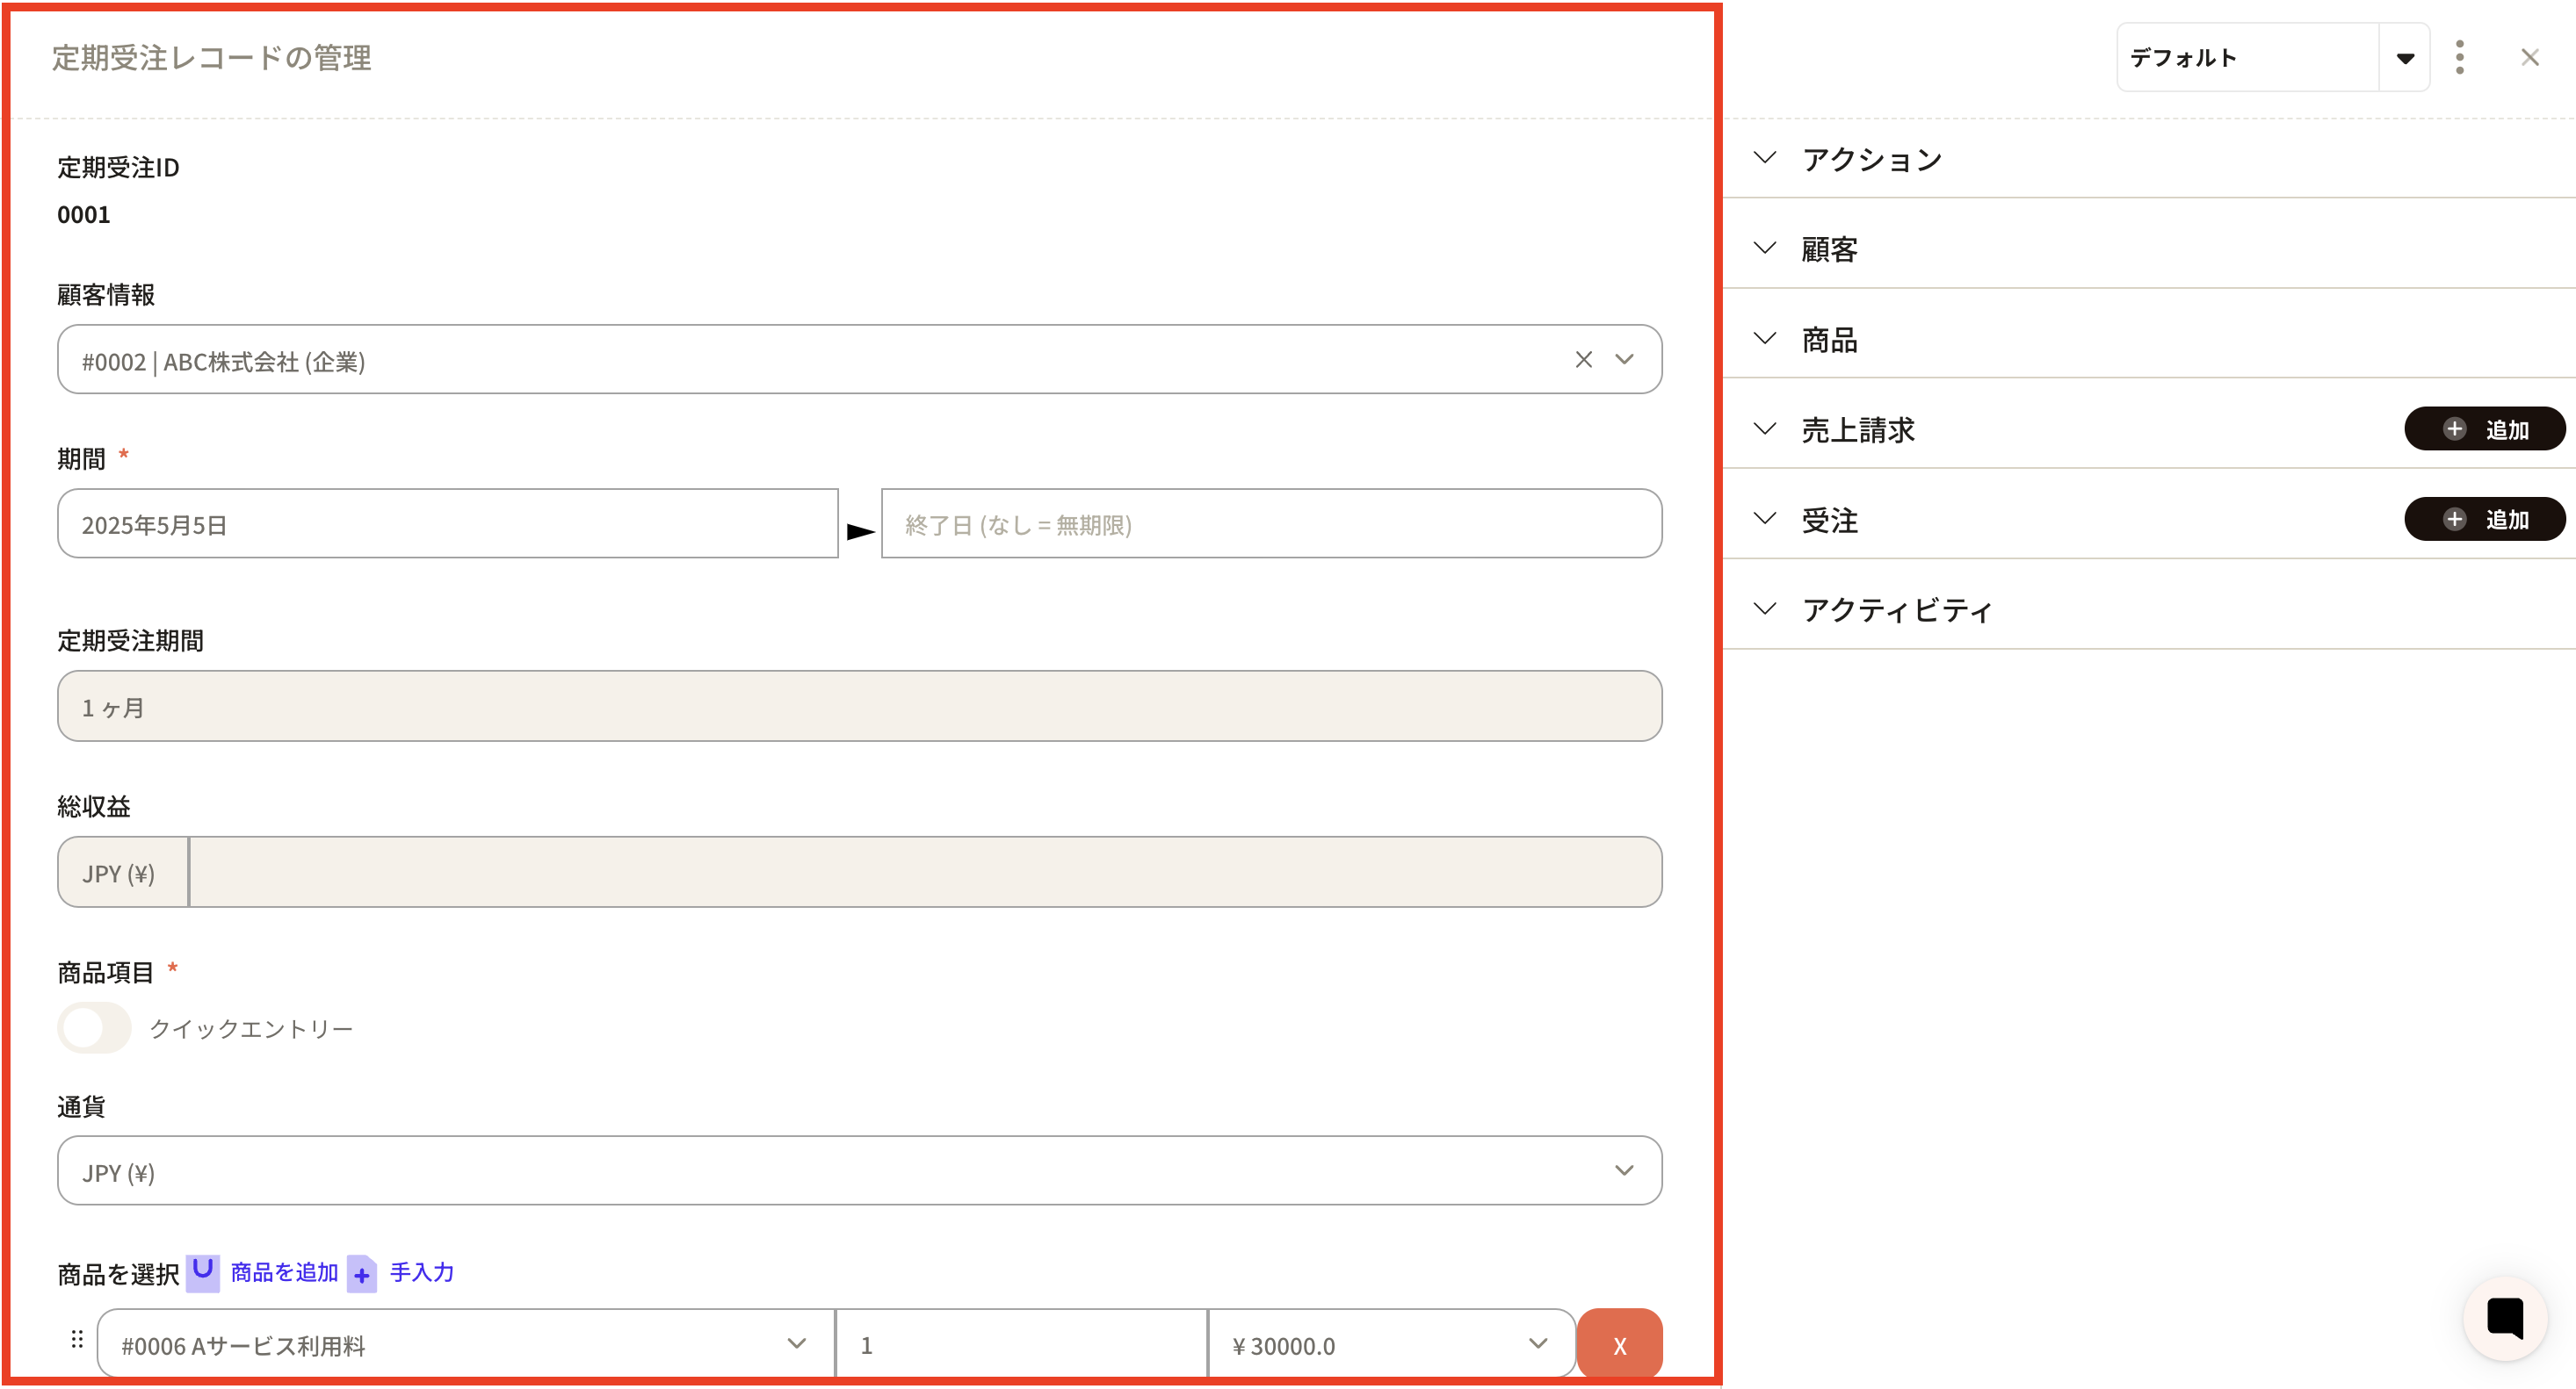Viewport: 2576px width, 1389px height.
Task: Close the 定期受注 record panel
Action: point(2530,58)
